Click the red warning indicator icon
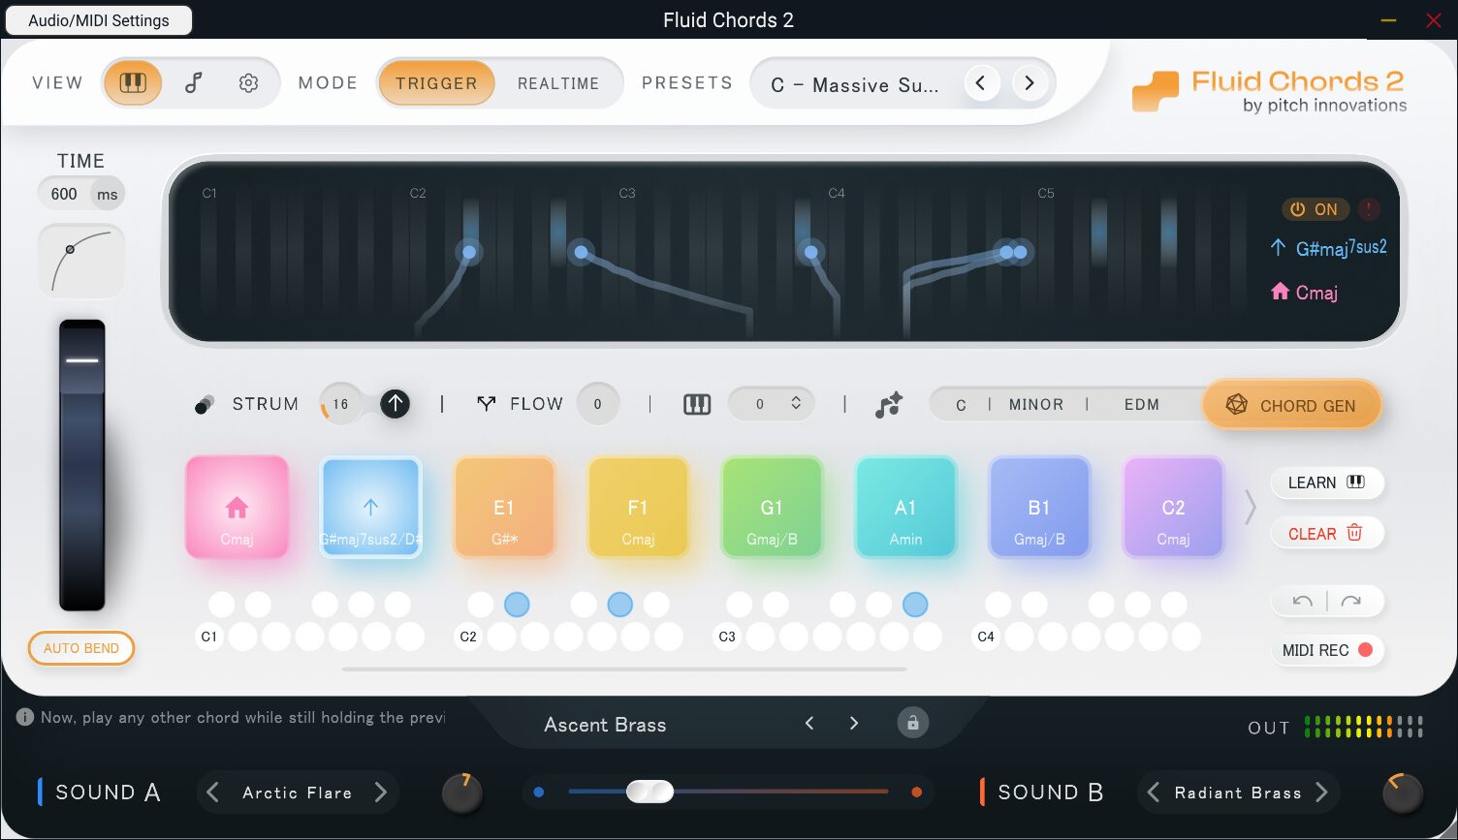 tap(1368, 209)
